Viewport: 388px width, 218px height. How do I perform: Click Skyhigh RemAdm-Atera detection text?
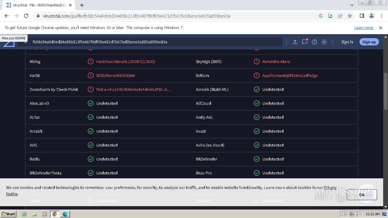276,61
